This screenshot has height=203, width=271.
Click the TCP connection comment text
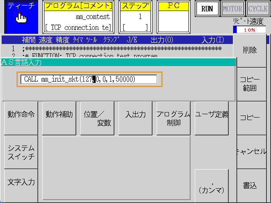click(78, 27)
